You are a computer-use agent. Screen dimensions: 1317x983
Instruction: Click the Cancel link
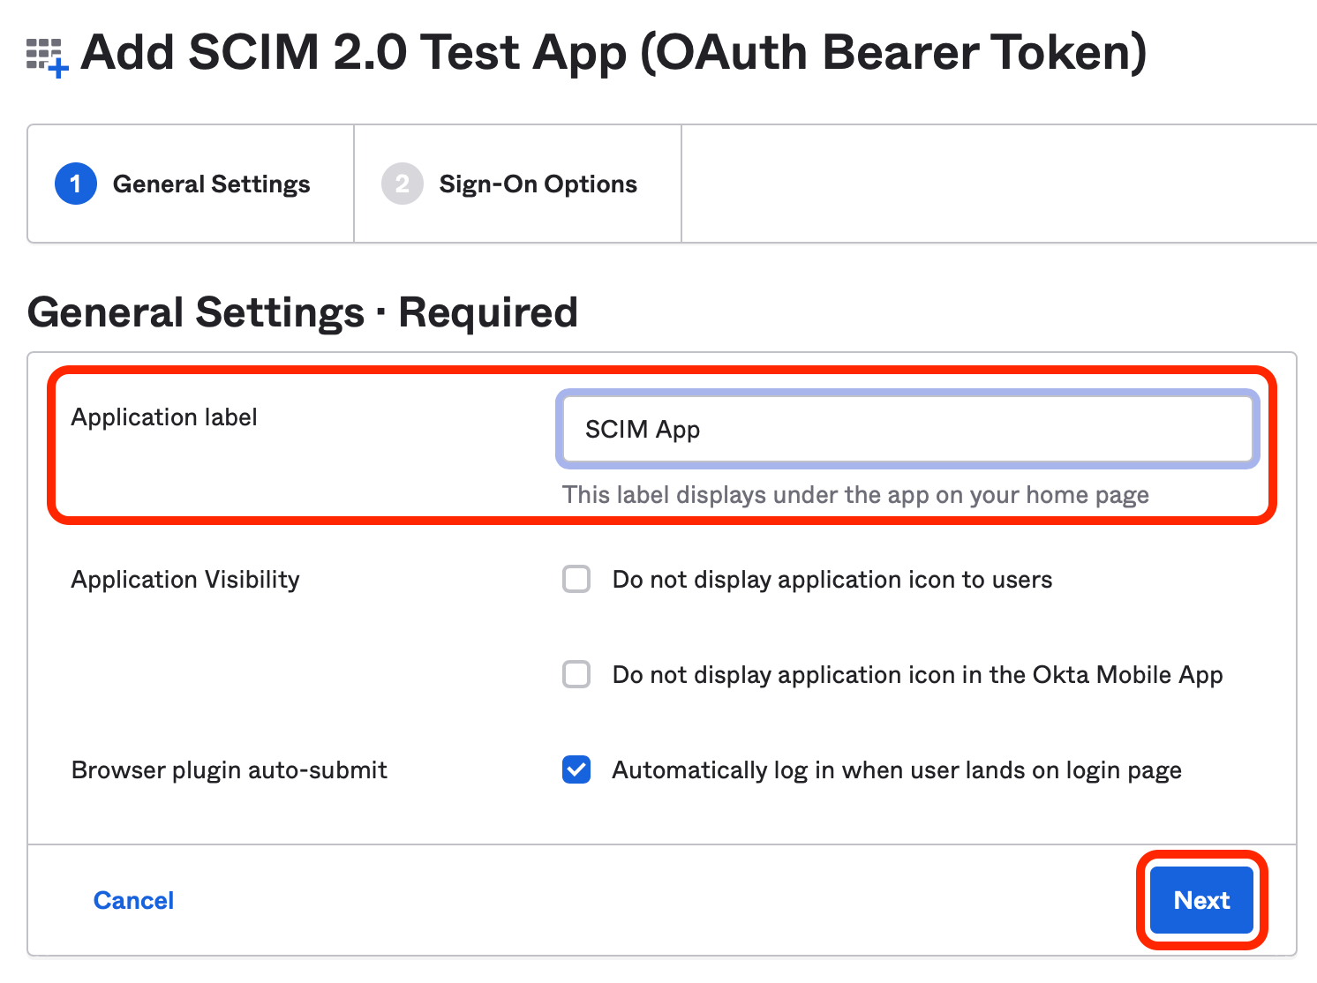point(133,900)
